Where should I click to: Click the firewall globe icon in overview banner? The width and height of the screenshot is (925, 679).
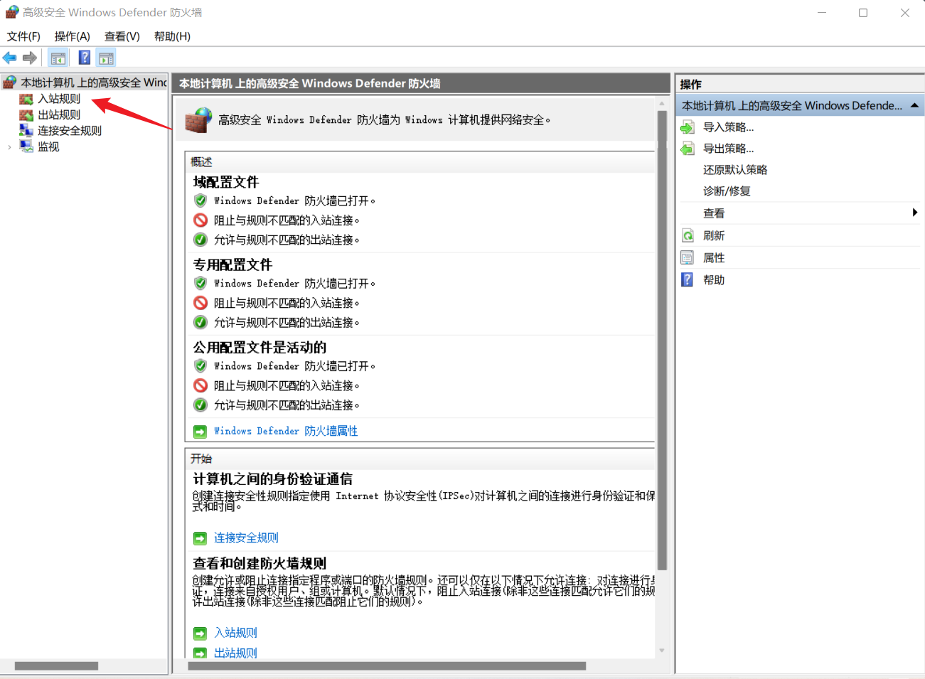tap(198, 119)
